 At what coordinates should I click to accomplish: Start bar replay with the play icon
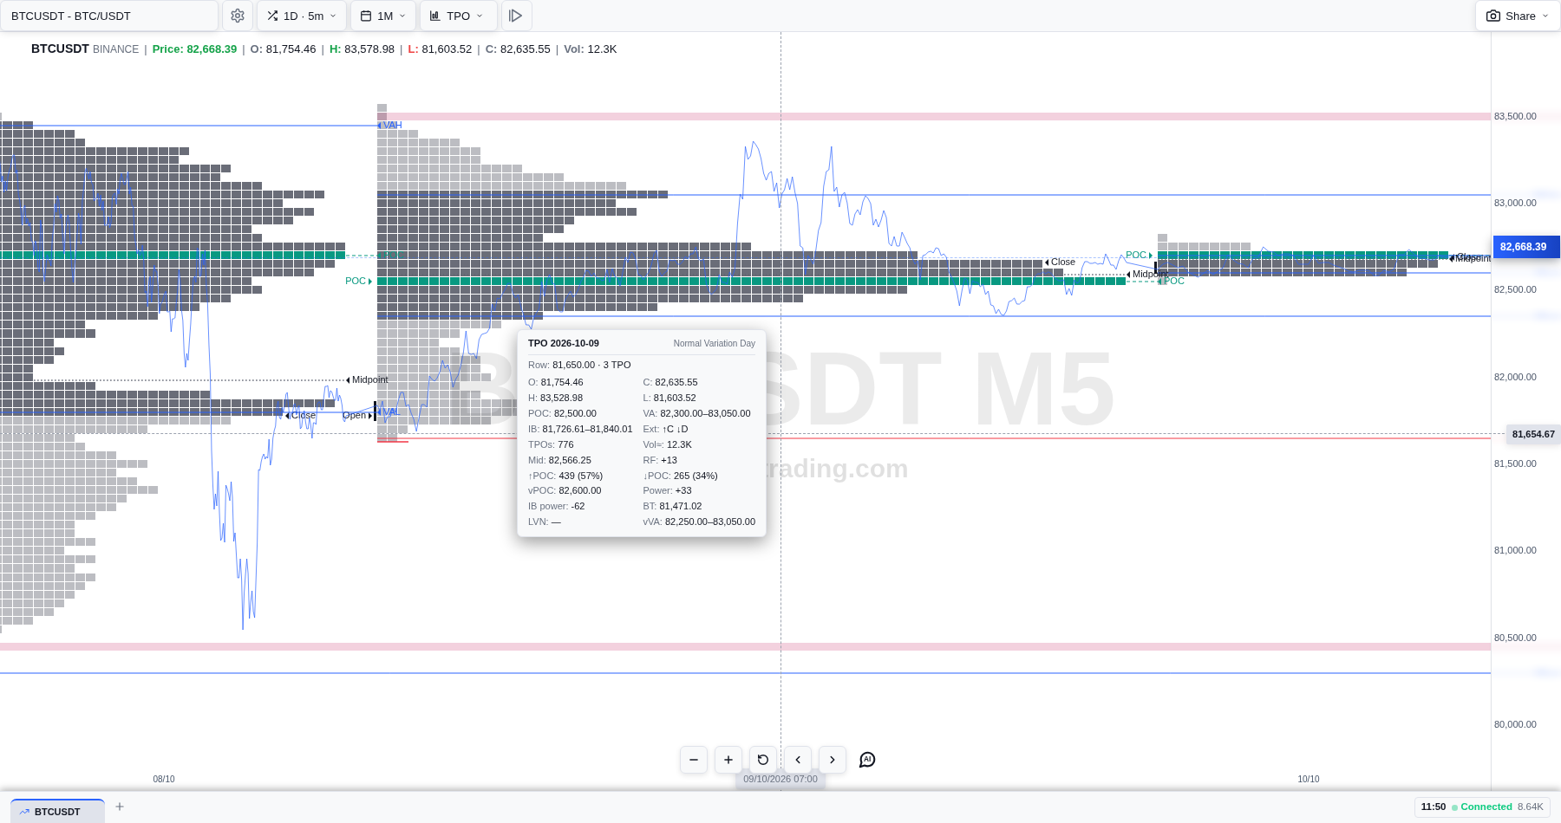516,16
